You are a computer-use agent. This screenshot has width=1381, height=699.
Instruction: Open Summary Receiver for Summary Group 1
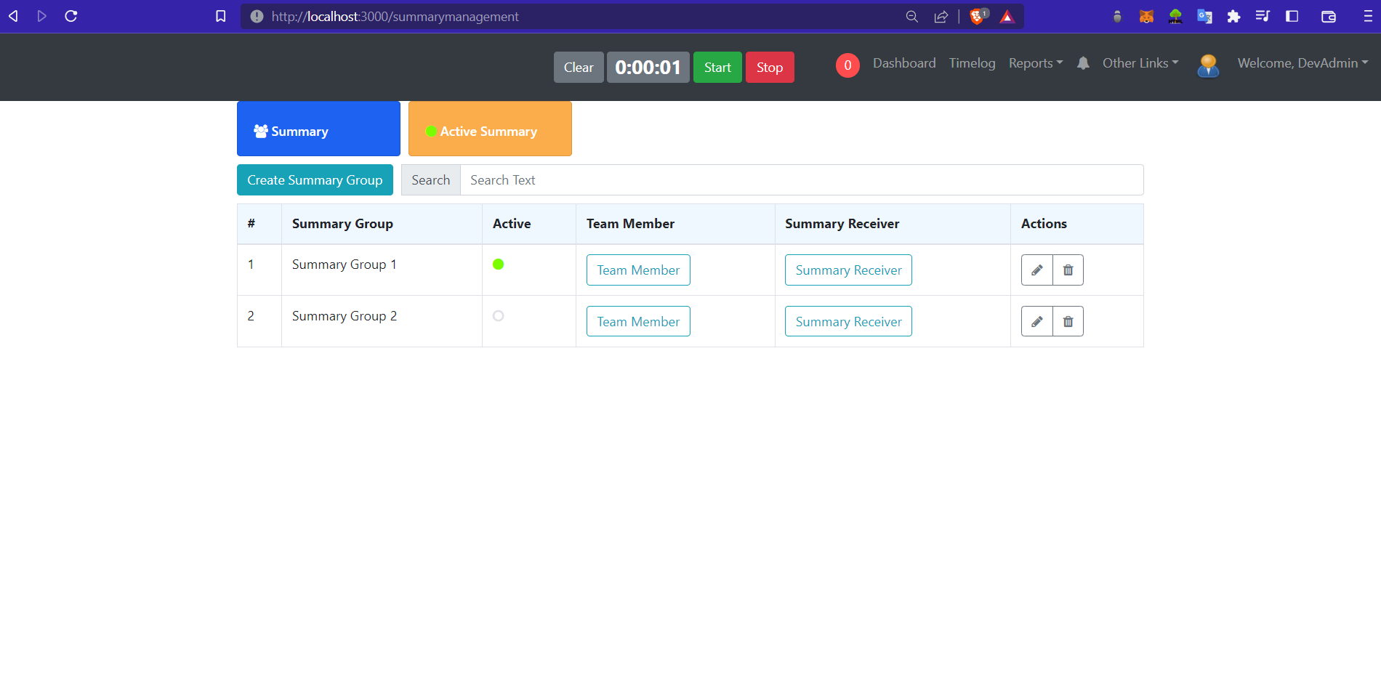pos(848,270)
